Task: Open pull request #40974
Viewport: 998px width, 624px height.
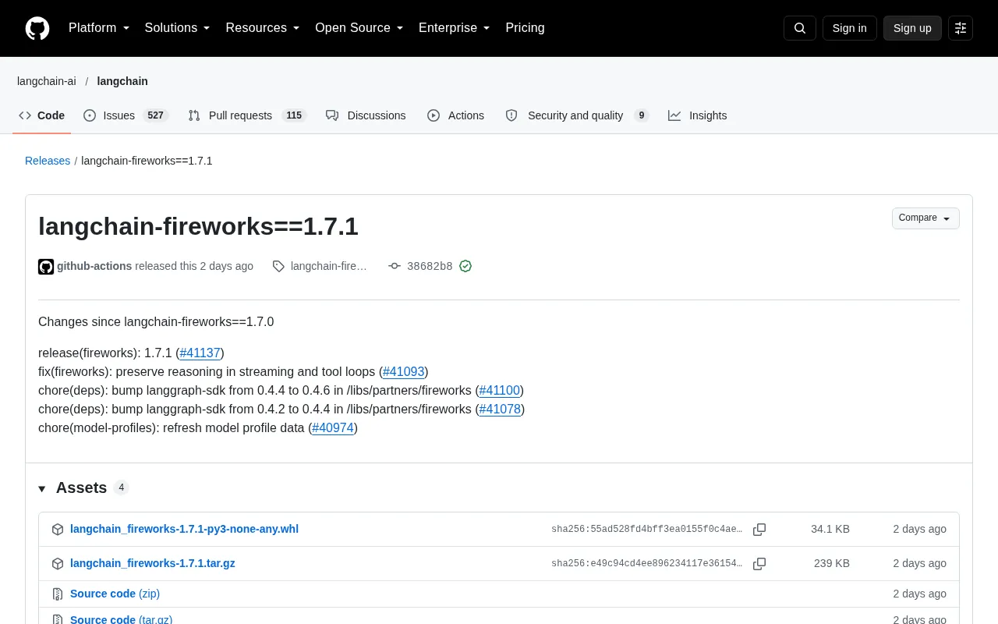Action: 333,428
